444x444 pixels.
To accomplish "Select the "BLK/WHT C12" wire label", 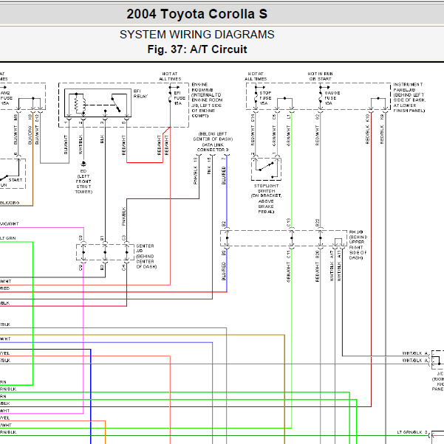I will pos(37,129).
